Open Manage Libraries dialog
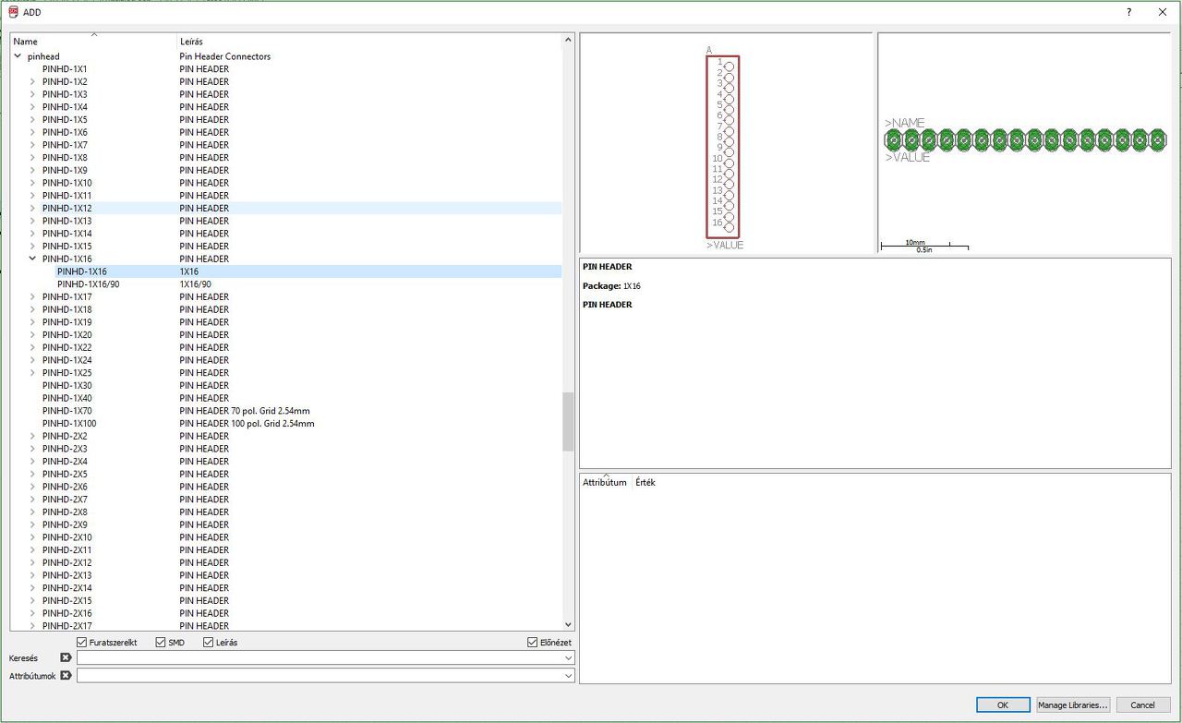The image size is (1182, 723). [x=1073, y=705]
